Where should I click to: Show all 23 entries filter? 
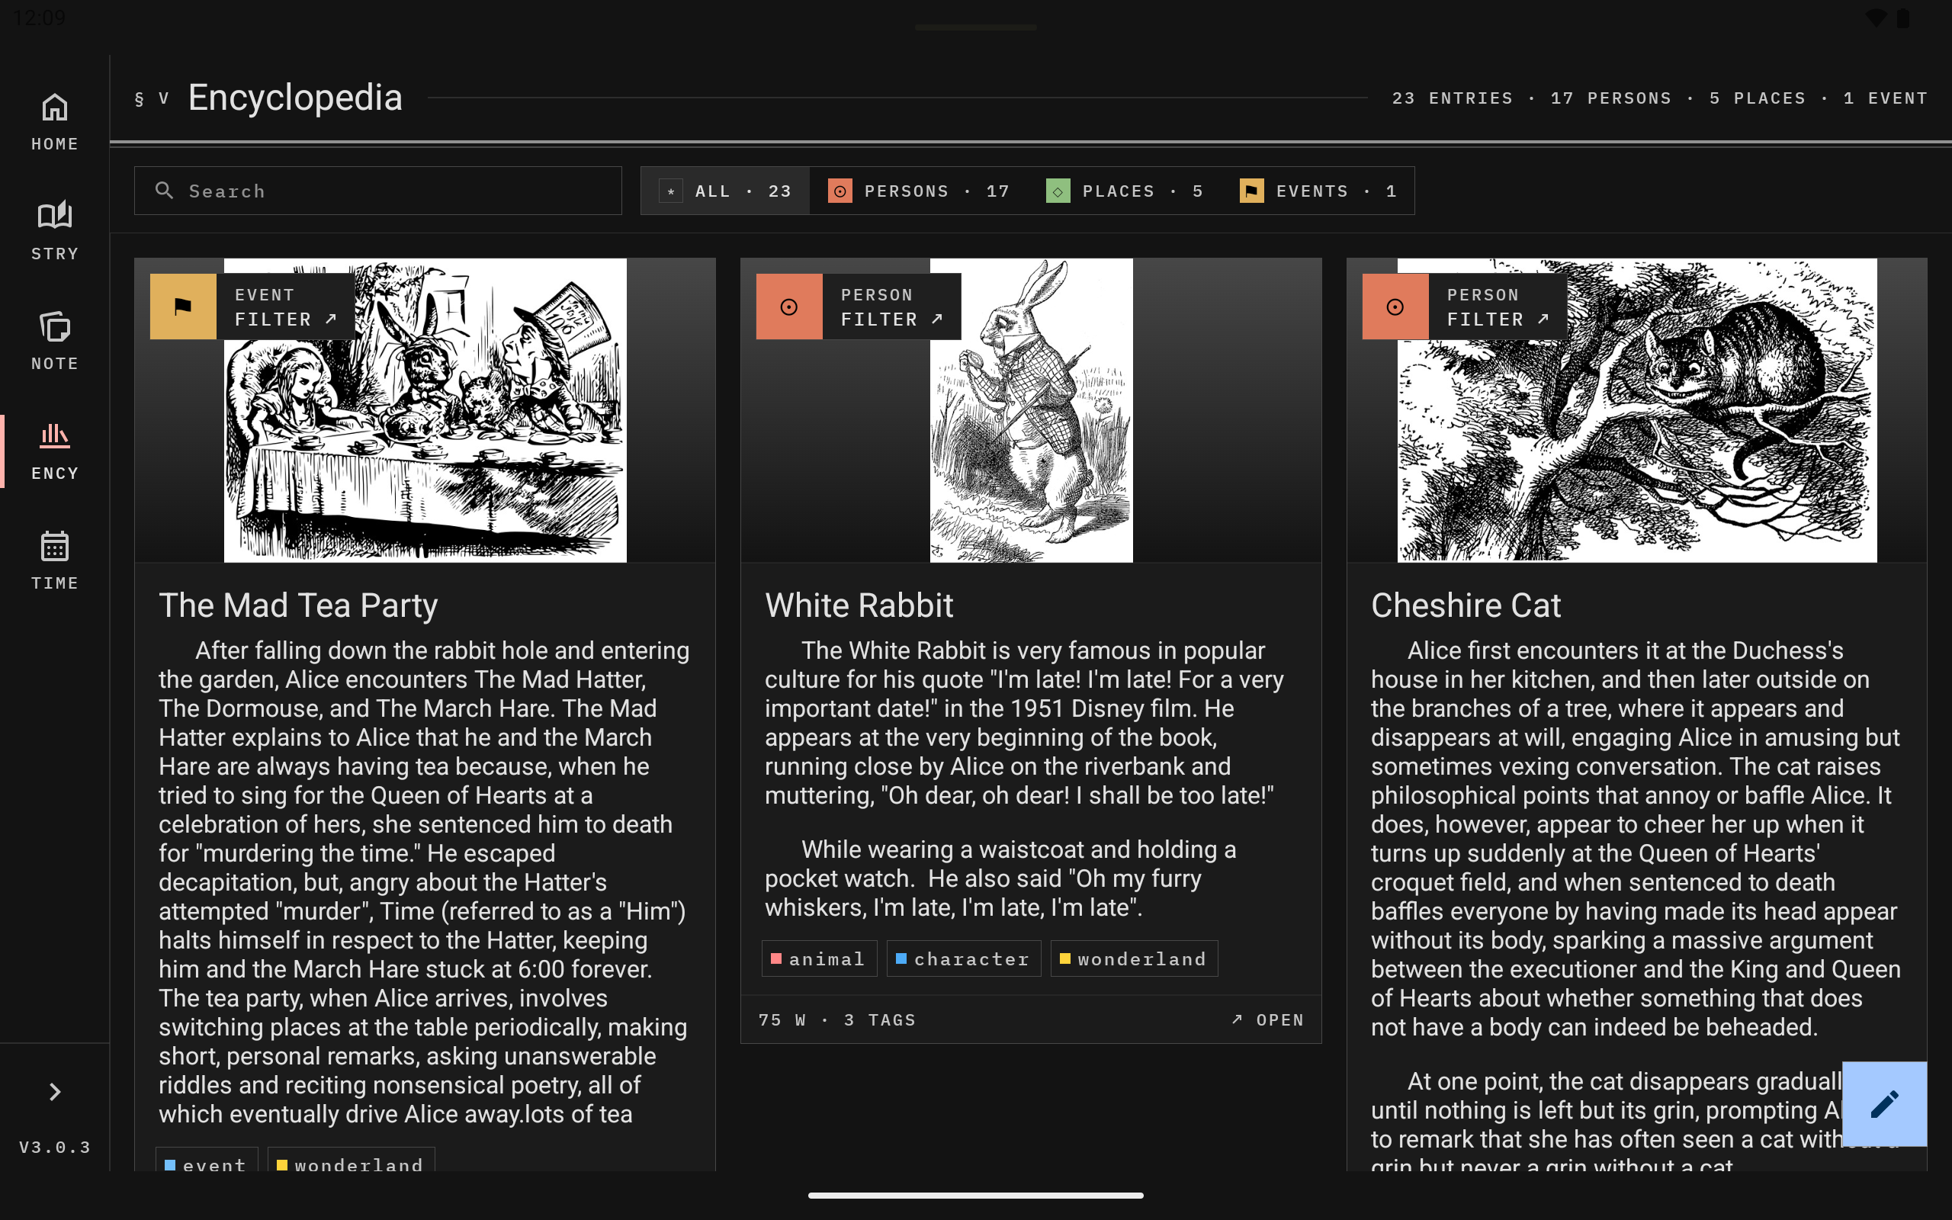[725, 191]
